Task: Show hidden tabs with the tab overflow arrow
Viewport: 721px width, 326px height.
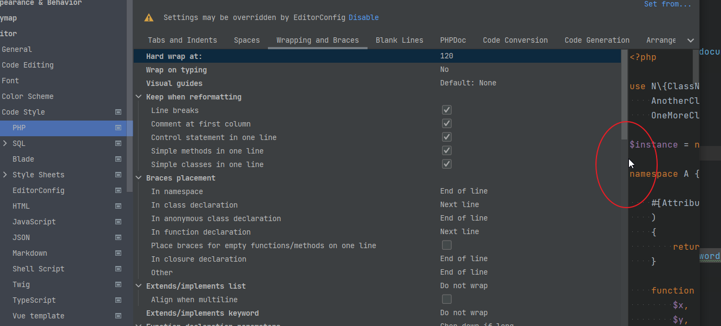Action: click(x=690, y=41)
